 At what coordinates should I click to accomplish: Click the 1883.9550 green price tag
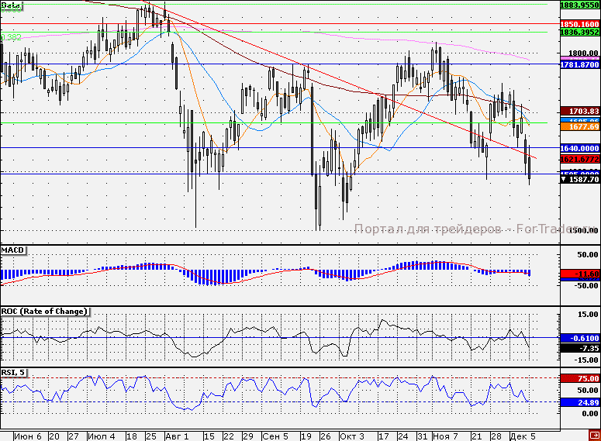579,5
